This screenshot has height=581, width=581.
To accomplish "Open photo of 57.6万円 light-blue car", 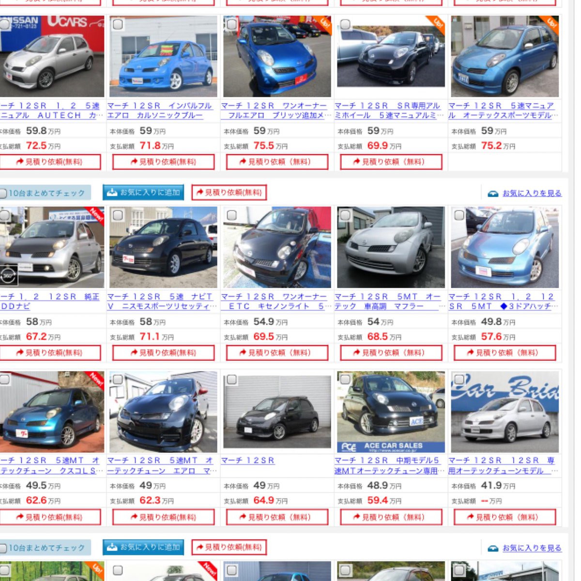I will [x=505, y=247].
